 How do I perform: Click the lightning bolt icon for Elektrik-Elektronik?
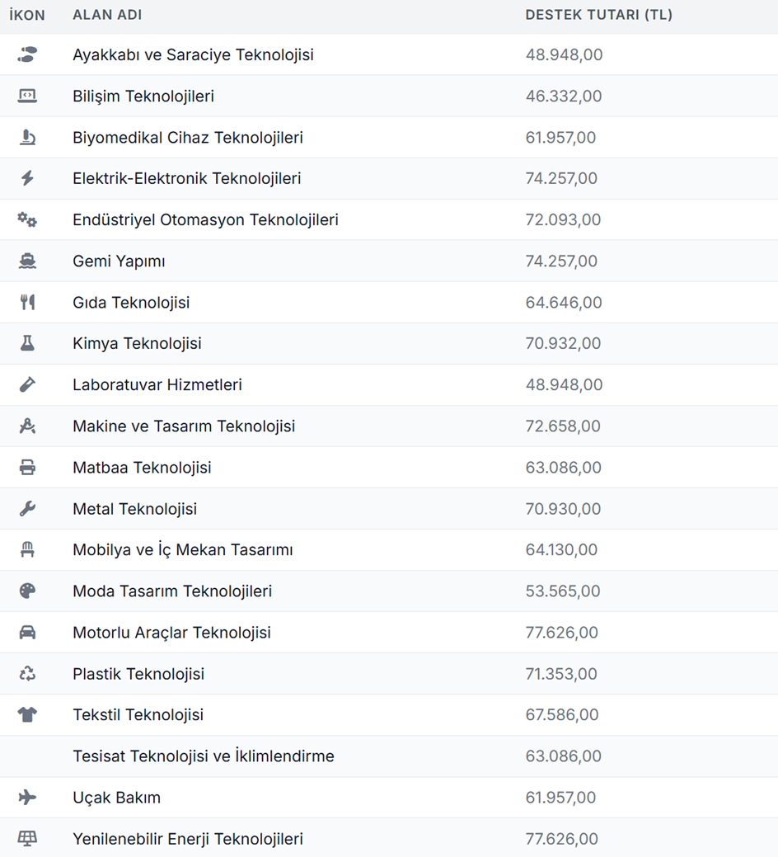[27, 179]
